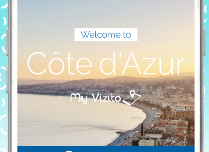The width and height of the screenshot is (209, 152).
Task: Click the small pier in the water
Action: point(136,117)
